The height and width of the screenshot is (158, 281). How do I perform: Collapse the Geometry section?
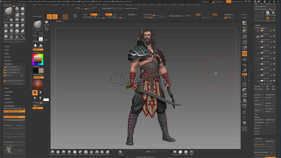(x=259, y=139)
